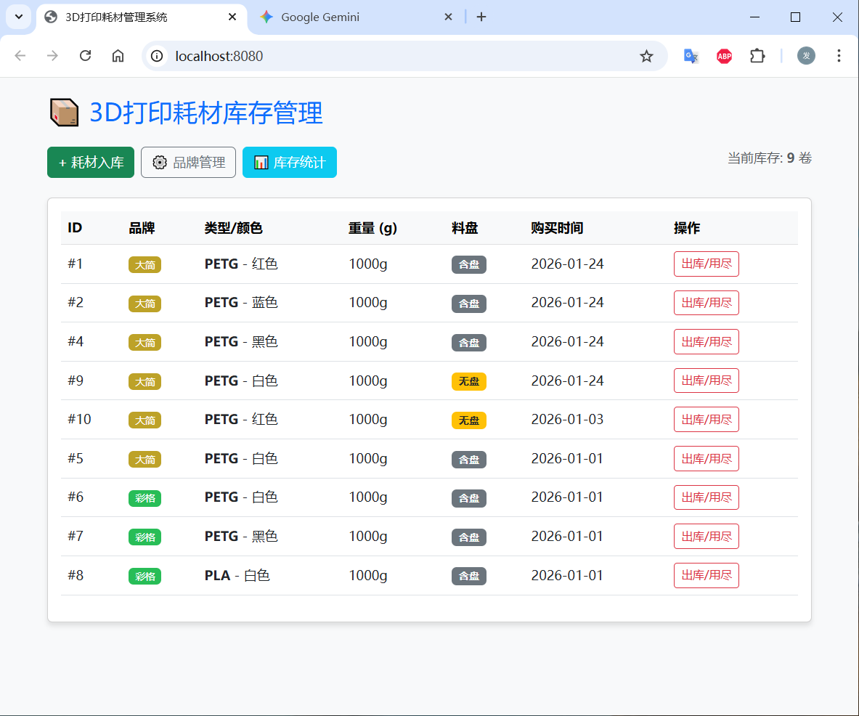Click the 无盘 badge on row #9
Image resolution: width=859 pixels, height=716 pixels.
pos(468,381)
